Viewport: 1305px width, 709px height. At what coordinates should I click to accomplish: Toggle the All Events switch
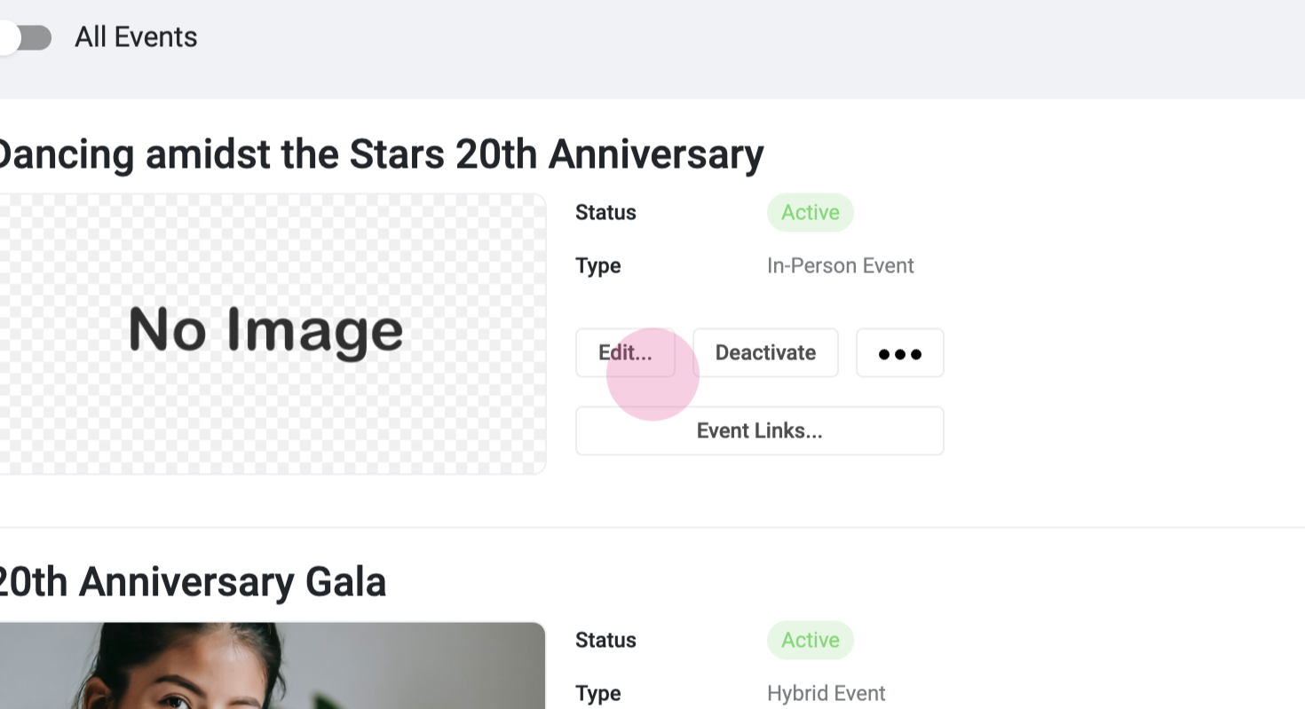point(25,38)
